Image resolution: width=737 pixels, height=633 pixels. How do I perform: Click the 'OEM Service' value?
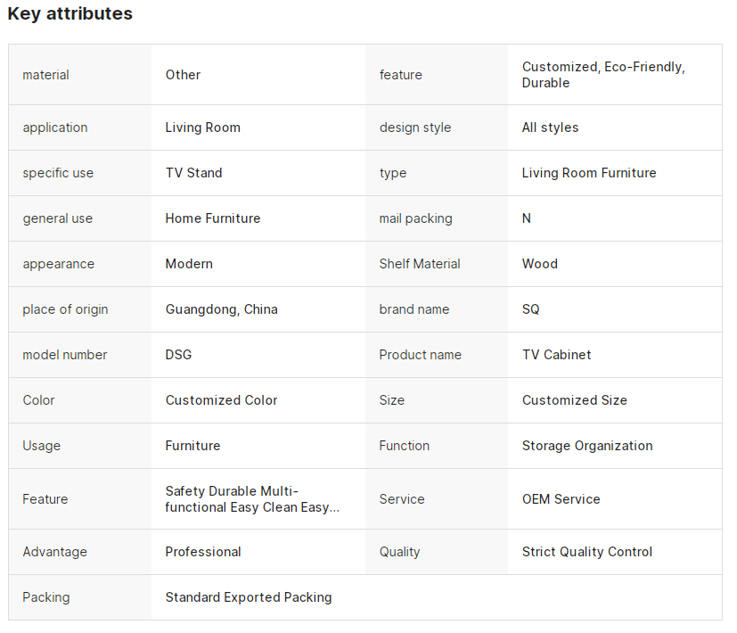pyautogui.click(x=561, y=499)
